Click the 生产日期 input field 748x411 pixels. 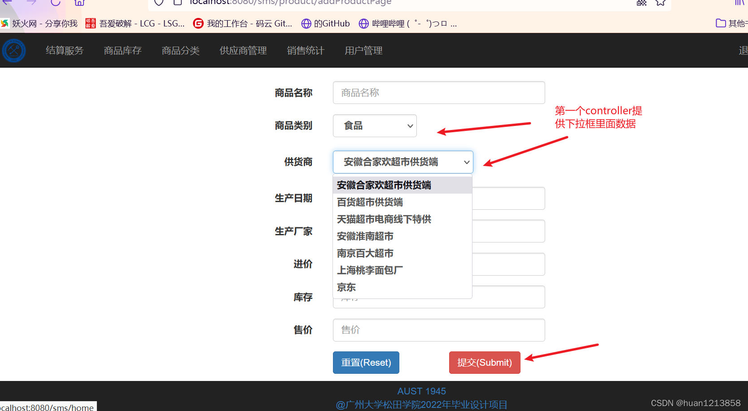[x=509, y=199]
